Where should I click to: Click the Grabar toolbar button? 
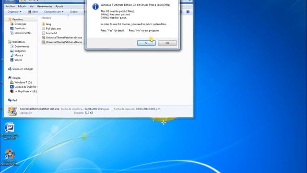click(x=73, y=12)
